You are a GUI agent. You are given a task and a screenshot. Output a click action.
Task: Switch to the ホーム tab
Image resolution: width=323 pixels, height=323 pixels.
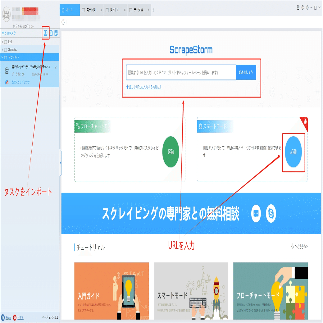click(x=70, y=10)
